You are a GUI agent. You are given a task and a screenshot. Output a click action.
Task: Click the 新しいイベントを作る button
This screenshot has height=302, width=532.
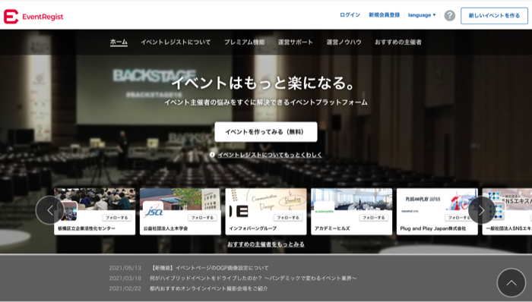pos(494,16)
